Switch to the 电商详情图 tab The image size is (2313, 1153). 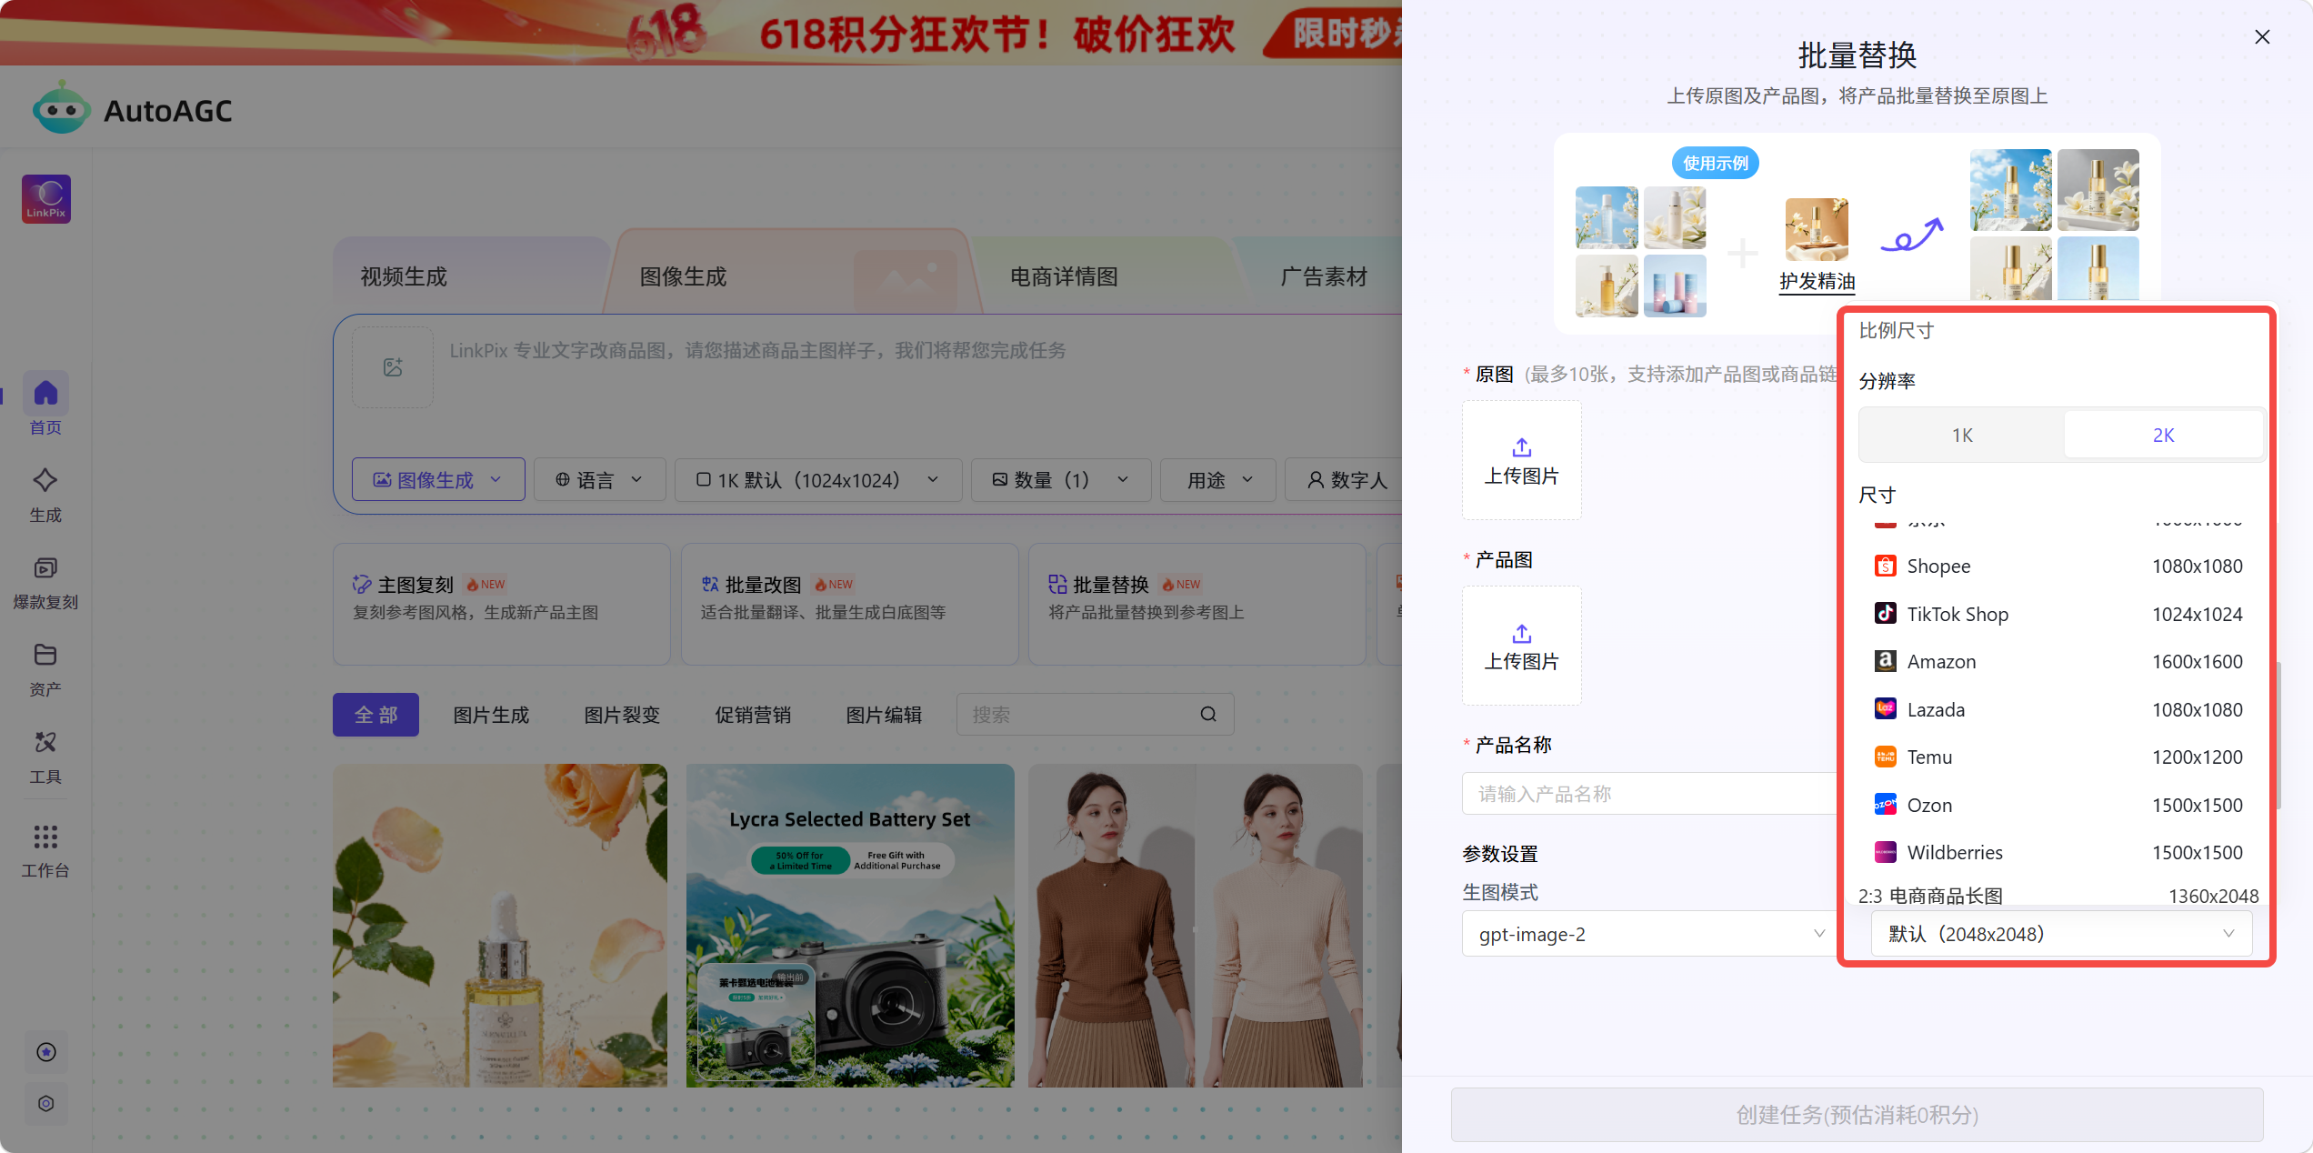(1064, 276)
